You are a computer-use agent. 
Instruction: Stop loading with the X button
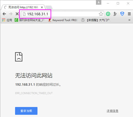[x=17, y=14]
